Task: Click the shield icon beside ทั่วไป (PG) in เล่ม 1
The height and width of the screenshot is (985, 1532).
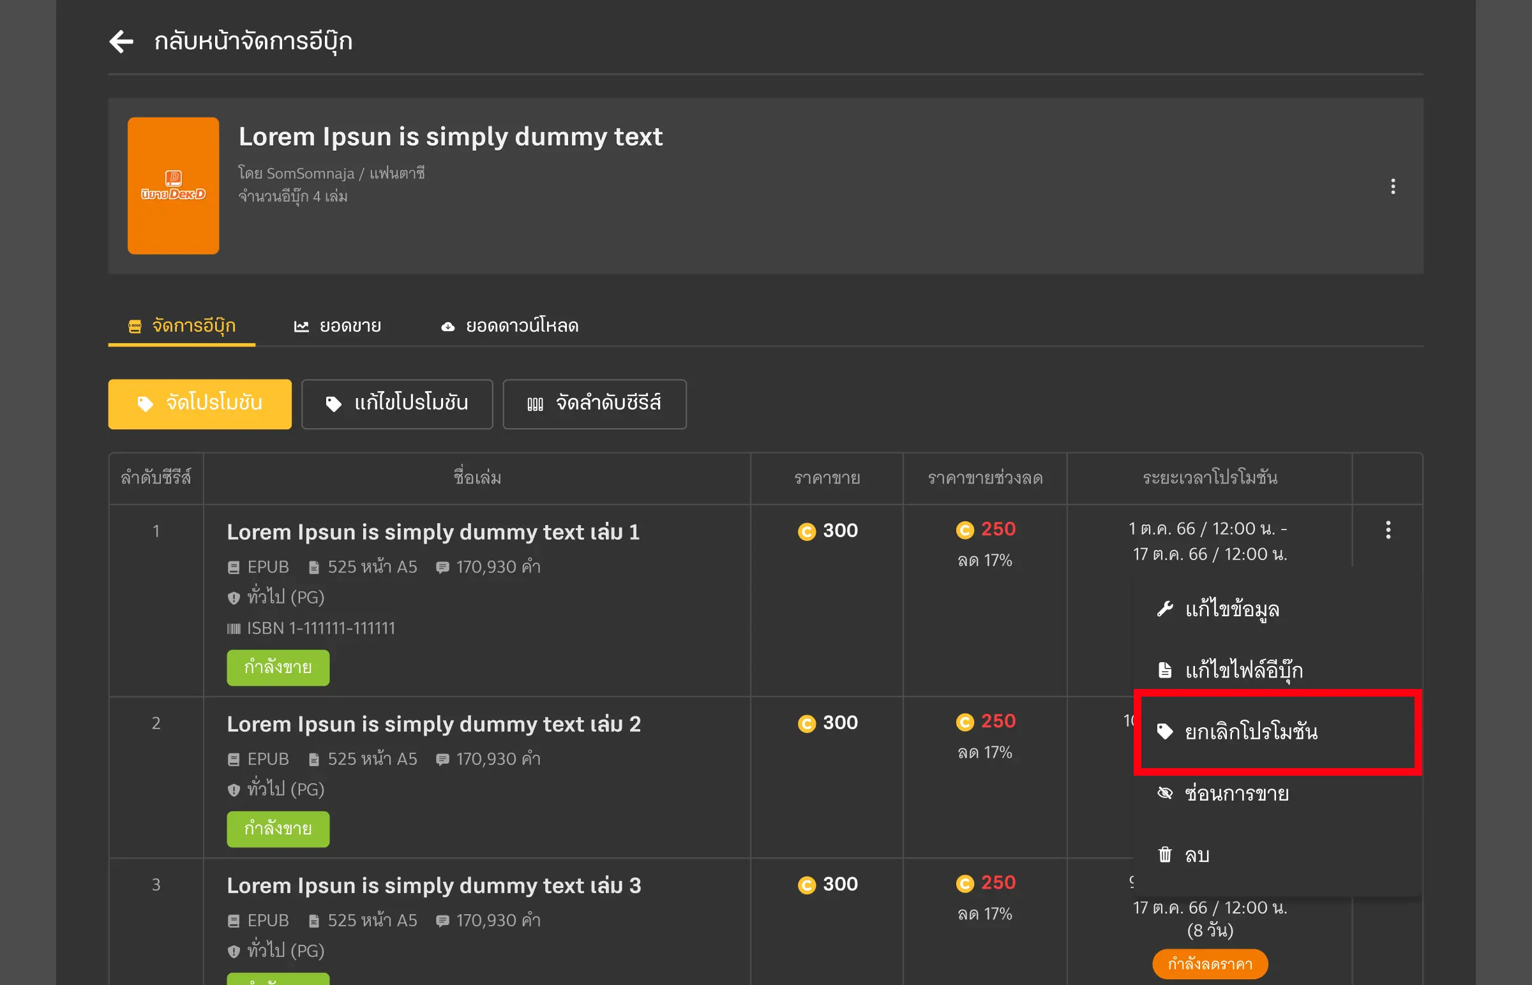Action: pos(234,598)
